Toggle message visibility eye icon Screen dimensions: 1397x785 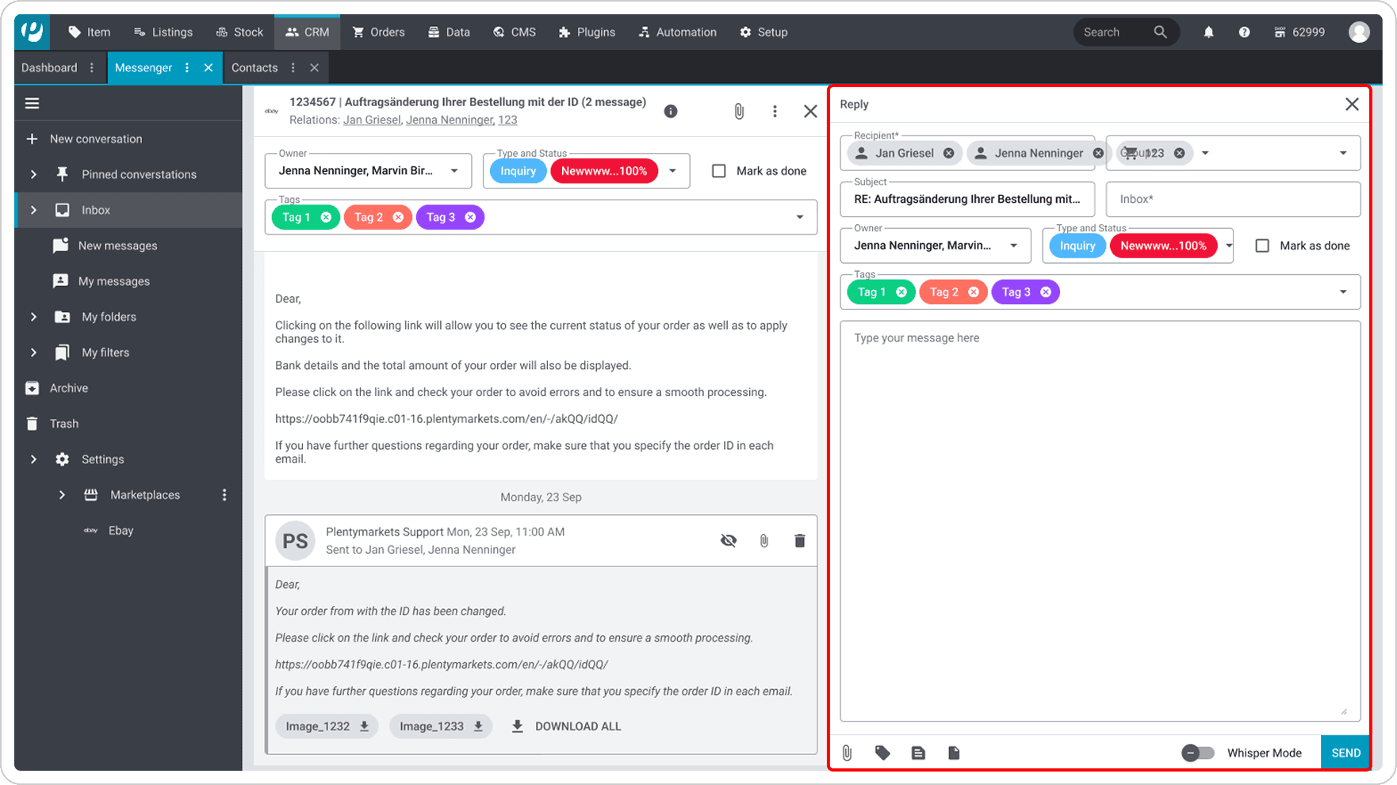(x=729, y=540)
